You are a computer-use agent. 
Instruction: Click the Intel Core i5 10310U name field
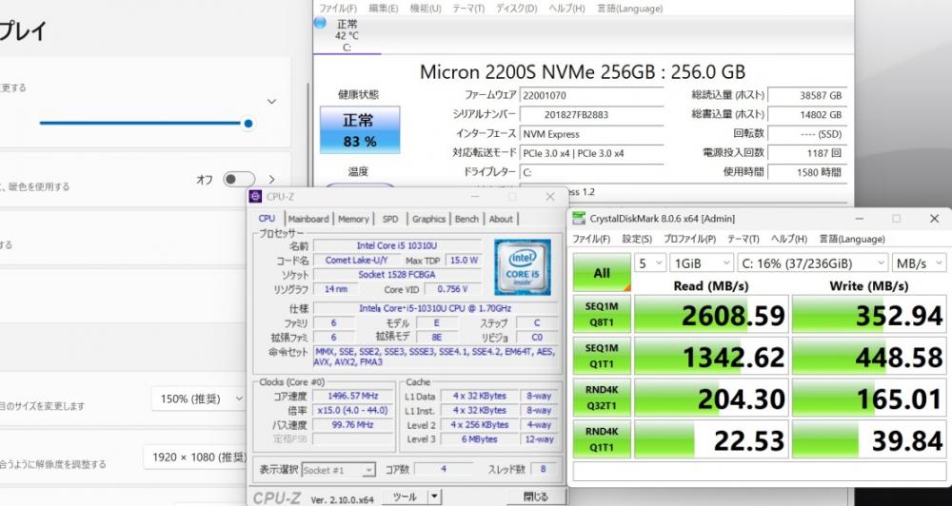click(x=397, y=245)
